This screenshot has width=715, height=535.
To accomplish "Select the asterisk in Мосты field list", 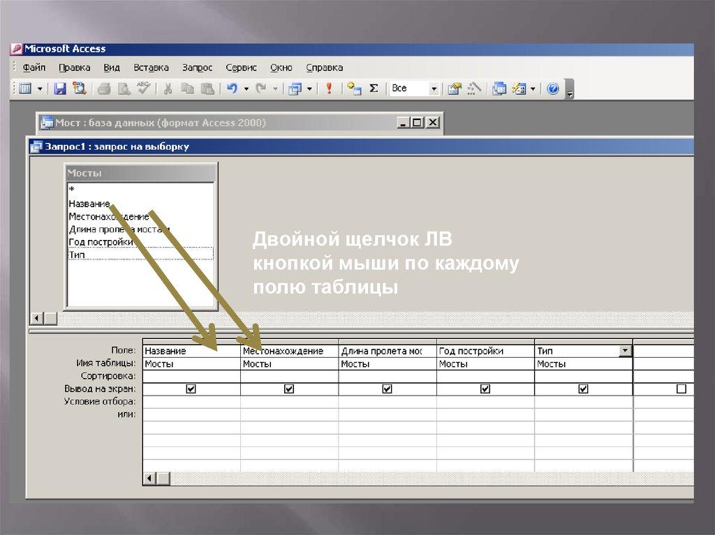I will click(72, 190).
